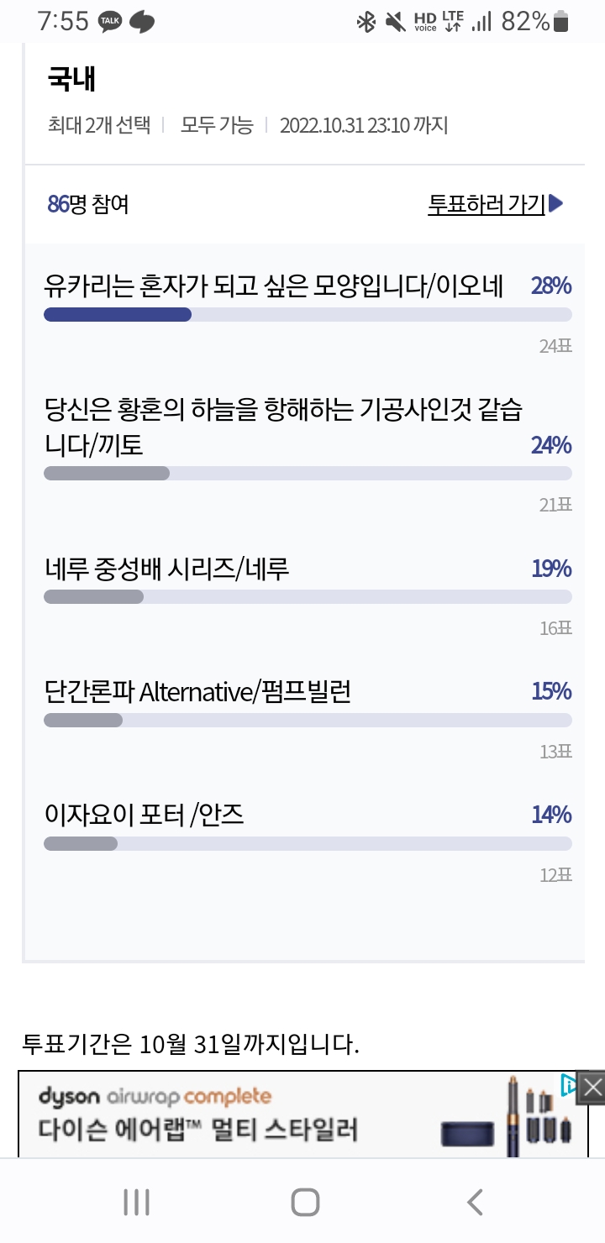The height and width of the screenshot is (1243, 605).
Task: Tap the muted sound status icon
Action: coord(395,22)
